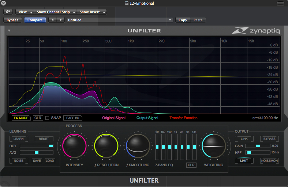Viewport: 288px width, 187px height.
Task: Click the sr=44100.00 Hz readout
Action: pos(265,118)
